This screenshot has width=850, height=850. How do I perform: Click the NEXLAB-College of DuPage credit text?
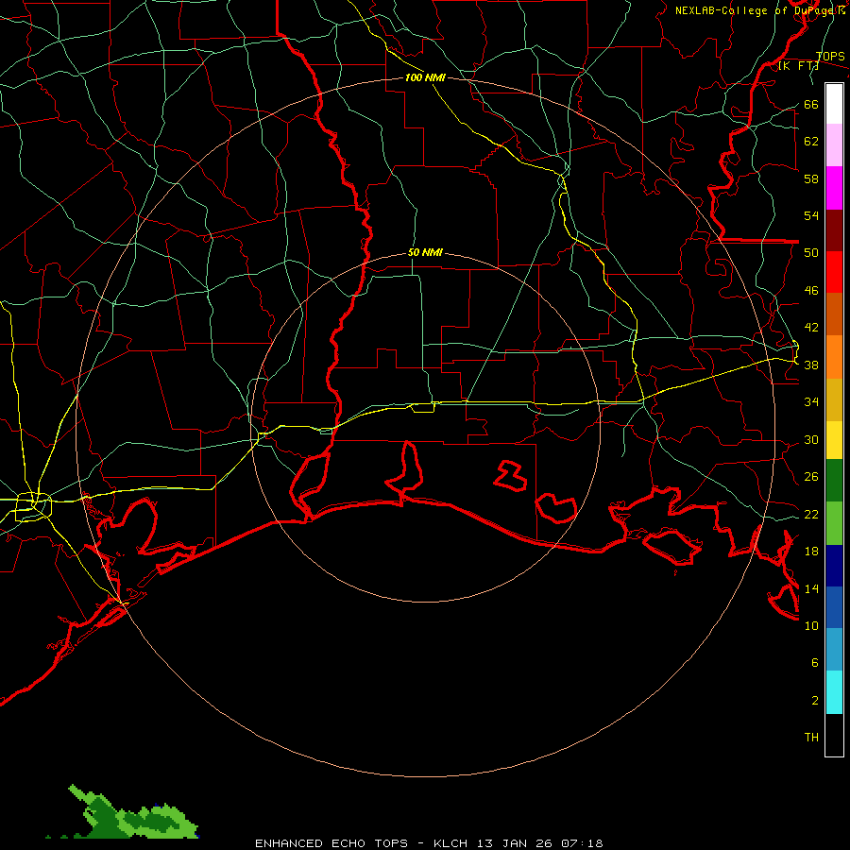(759, 10)
